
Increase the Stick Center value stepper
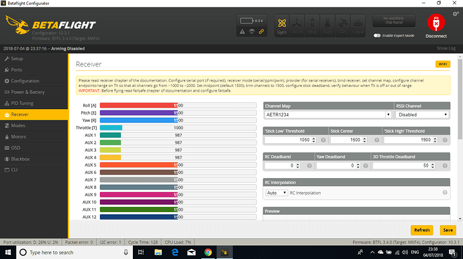tap(364, 138)
